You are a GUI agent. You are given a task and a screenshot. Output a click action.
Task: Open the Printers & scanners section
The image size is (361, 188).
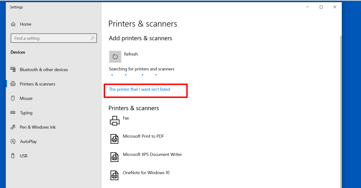coord(37,84)
